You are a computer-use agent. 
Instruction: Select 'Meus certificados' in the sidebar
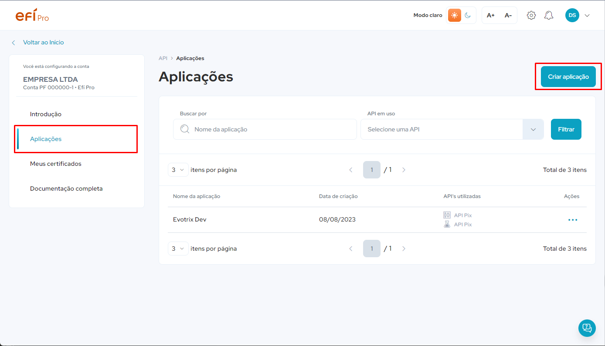55,163
